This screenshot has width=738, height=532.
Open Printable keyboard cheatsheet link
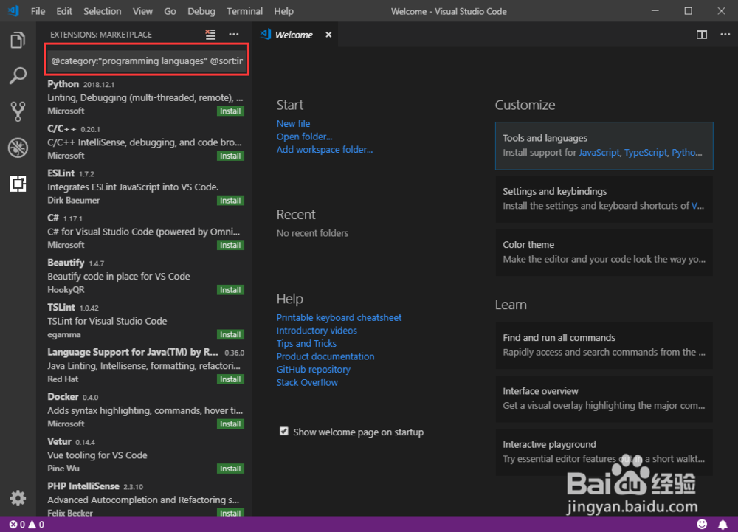coord(339,317)
